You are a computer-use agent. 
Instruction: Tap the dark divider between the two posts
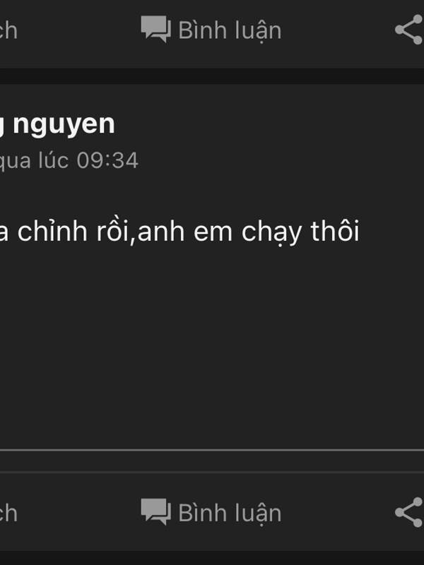coord(212,76)
